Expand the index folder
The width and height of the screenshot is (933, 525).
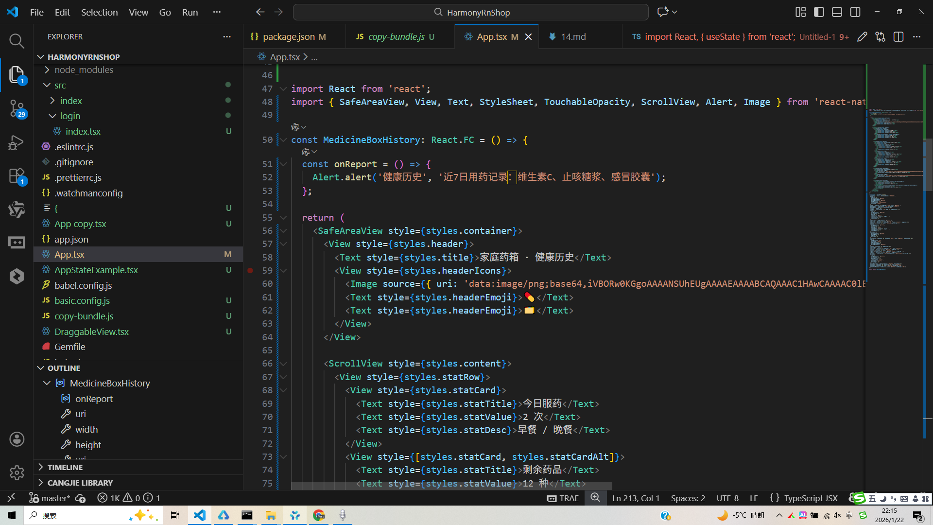52,101
